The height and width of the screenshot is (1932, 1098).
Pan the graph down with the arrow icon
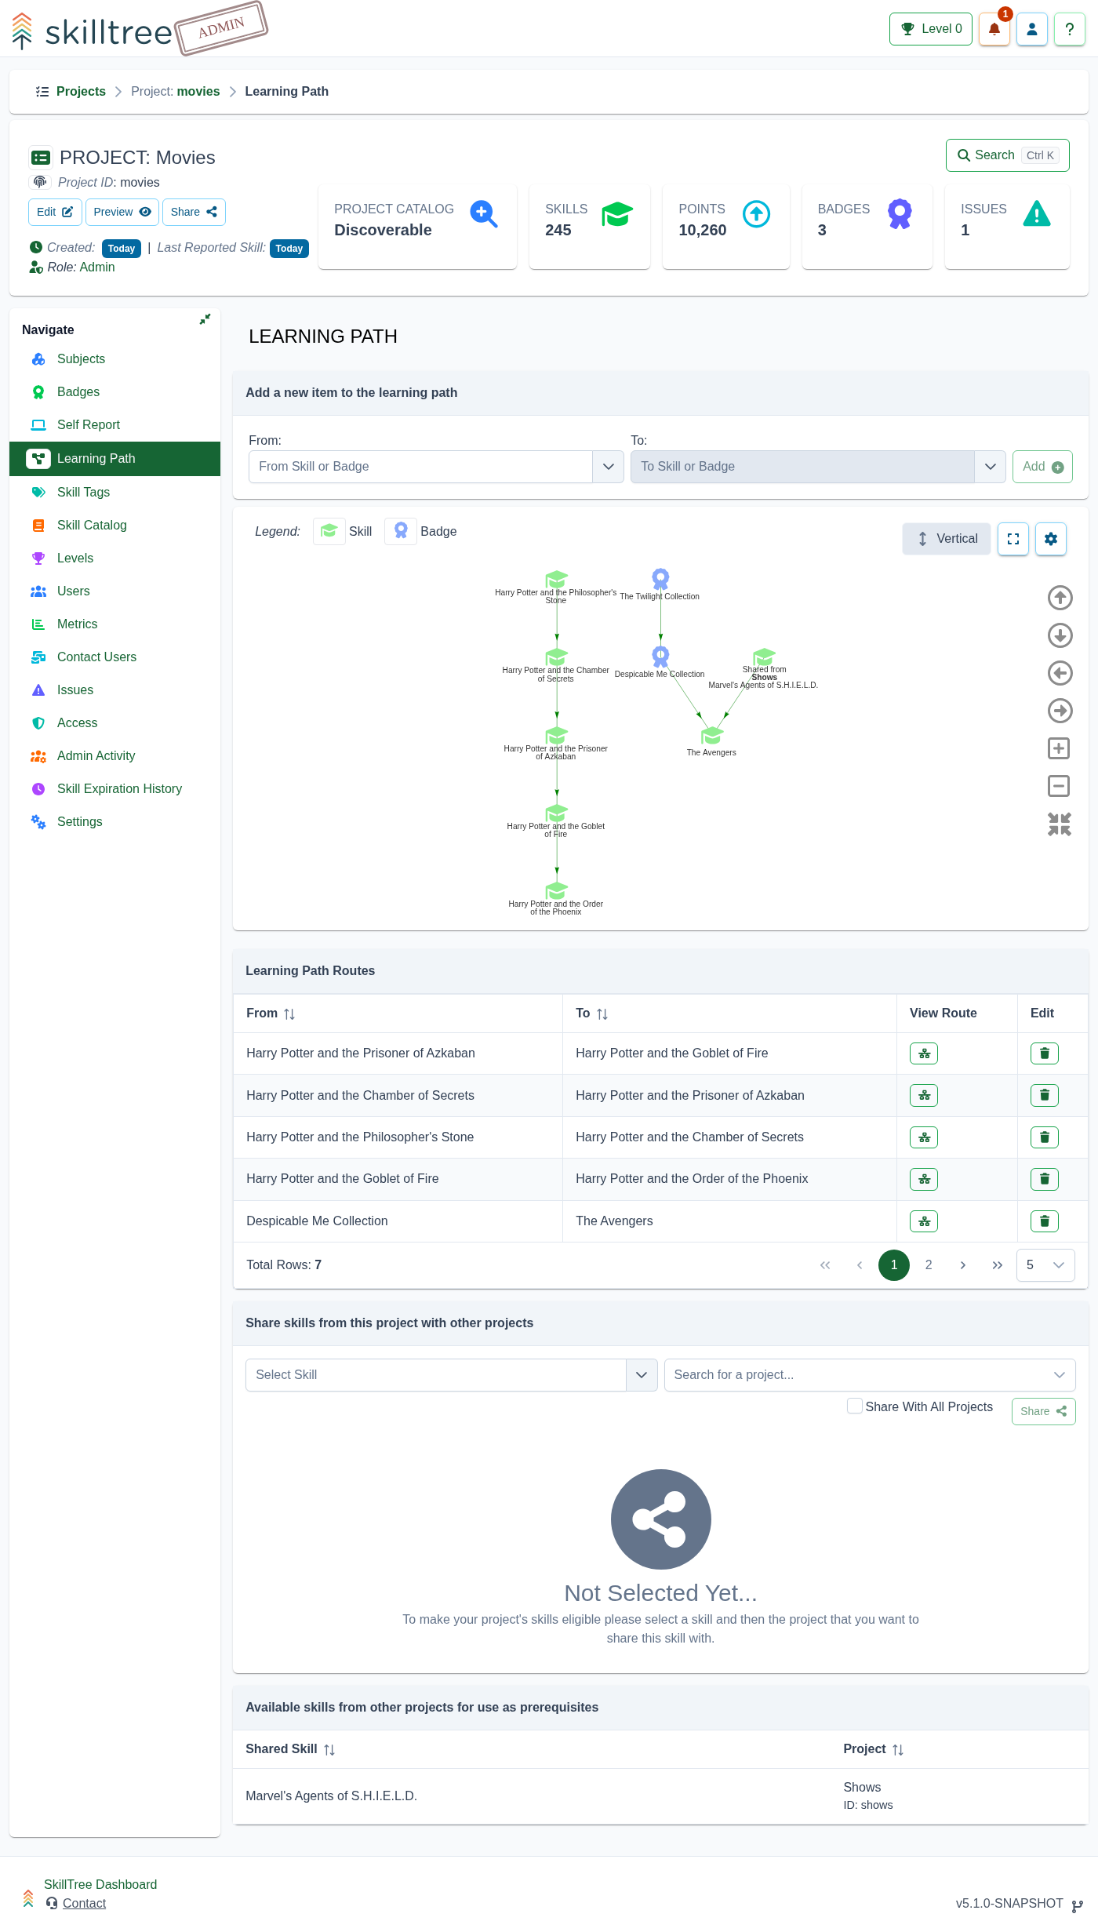(1060, 635)
